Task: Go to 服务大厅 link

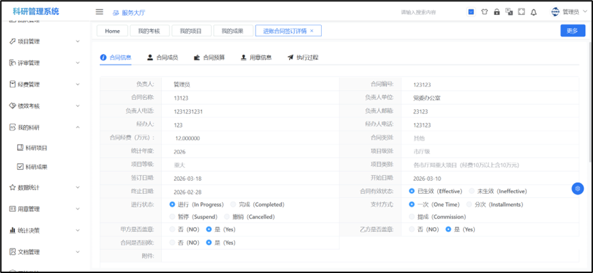Action: point(128,12)
